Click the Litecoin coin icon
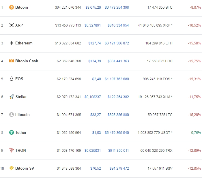This screenshot has width=202, height=178. pyautogui.click(x=12, y=115)
